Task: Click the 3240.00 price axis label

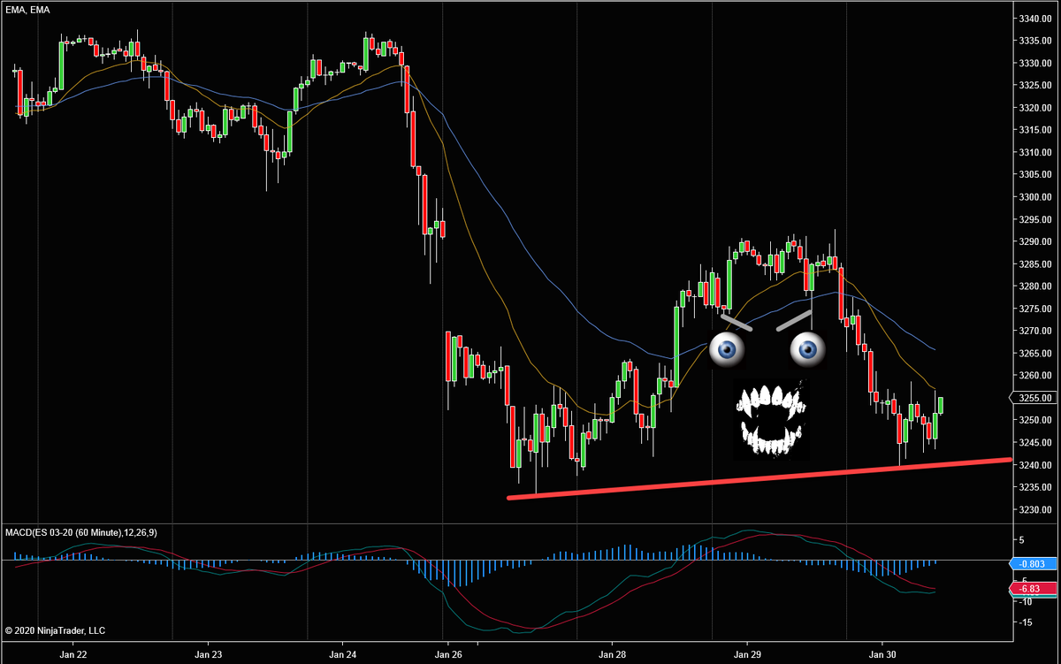Action: tap(1036, 465)
